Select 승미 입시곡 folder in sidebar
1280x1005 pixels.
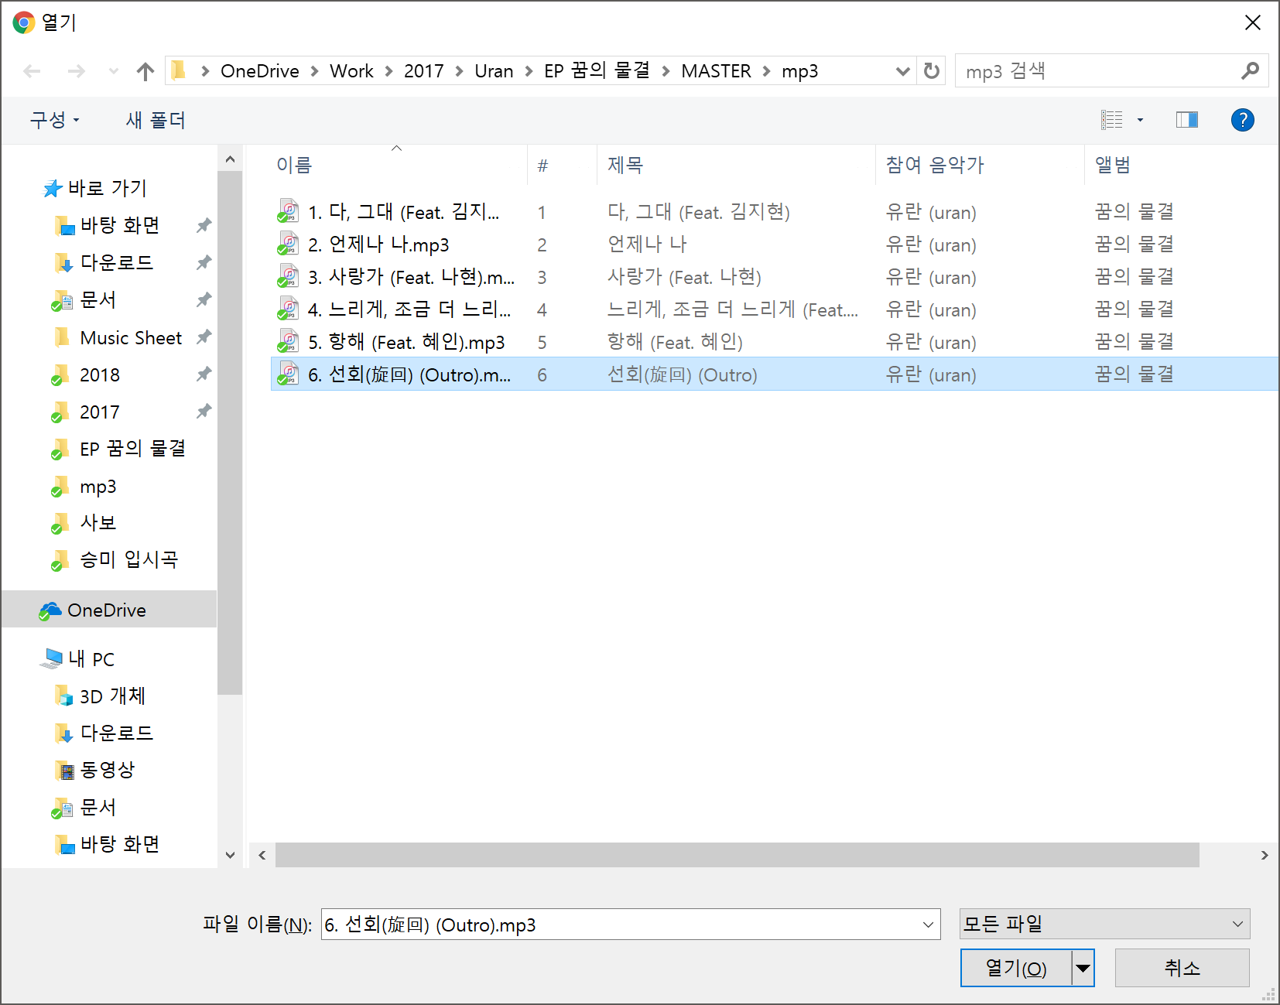[x=129, y=559]
